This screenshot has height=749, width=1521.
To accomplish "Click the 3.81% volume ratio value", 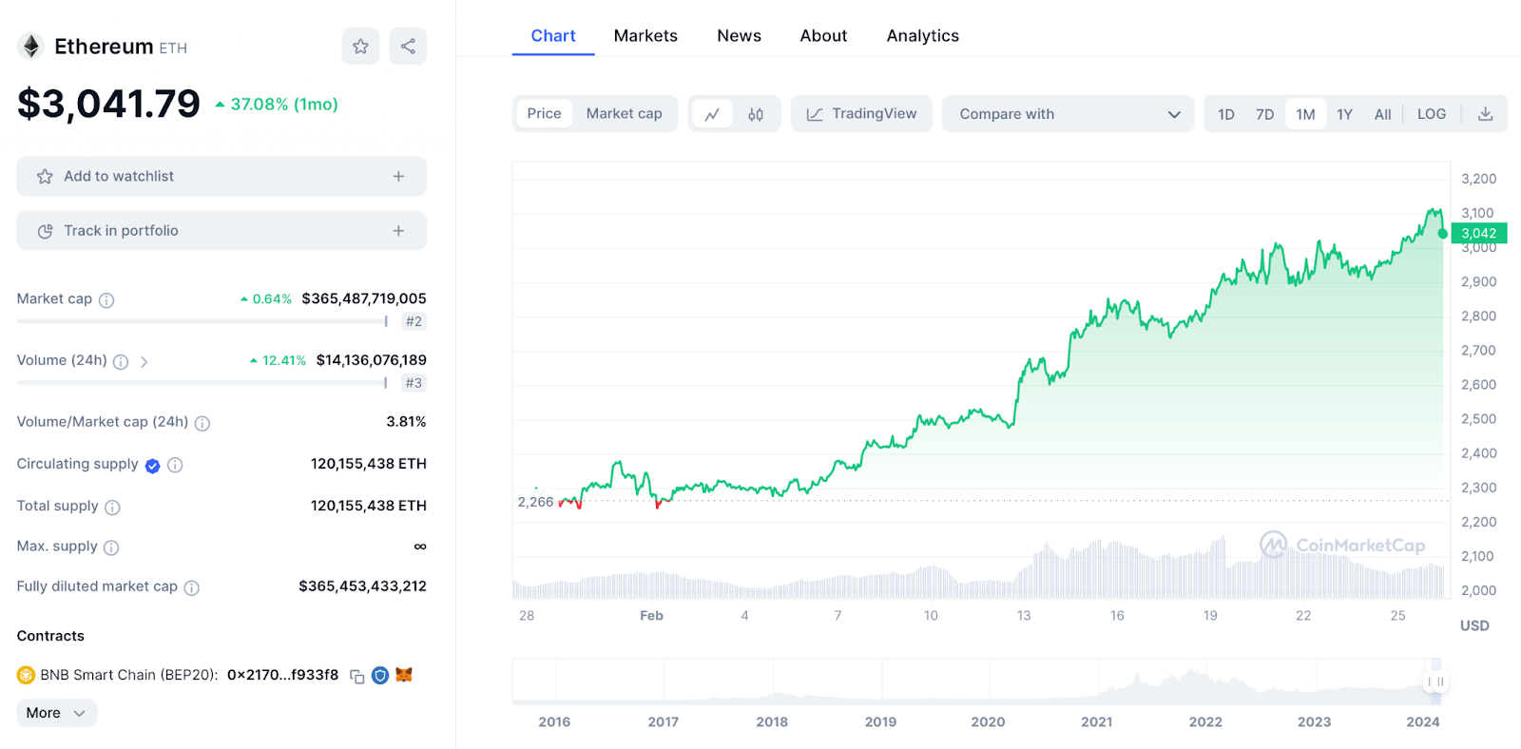I will pos(406,422).
